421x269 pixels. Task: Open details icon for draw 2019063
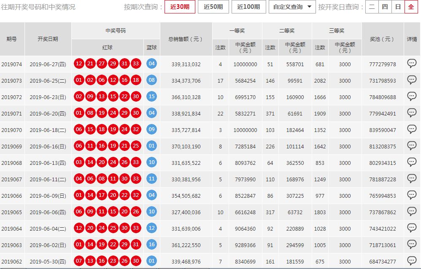tap(412, 244)
